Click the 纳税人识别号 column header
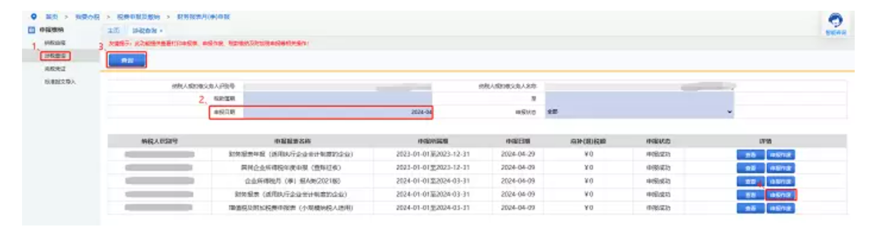869x232 pixels. [159, 142]
